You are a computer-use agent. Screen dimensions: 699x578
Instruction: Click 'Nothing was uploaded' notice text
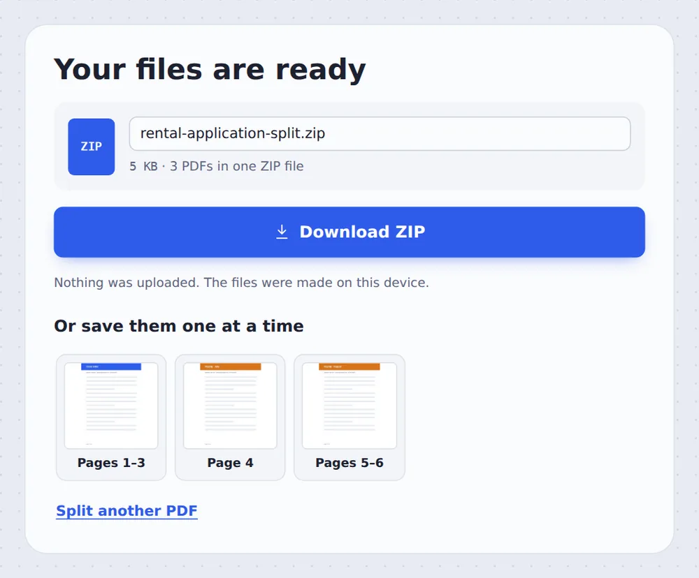[241, 282]
